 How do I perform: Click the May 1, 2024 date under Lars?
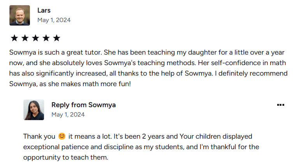54,20
